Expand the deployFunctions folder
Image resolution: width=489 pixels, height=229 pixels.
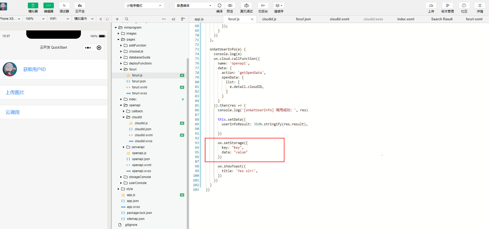pyautogui.click(x=121, y=63)
